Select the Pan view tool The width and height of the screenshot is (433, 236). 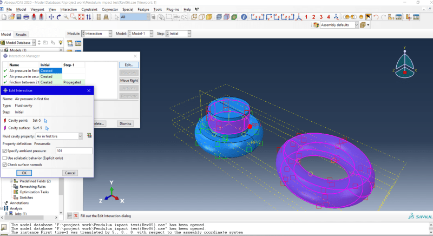(51, 17)
